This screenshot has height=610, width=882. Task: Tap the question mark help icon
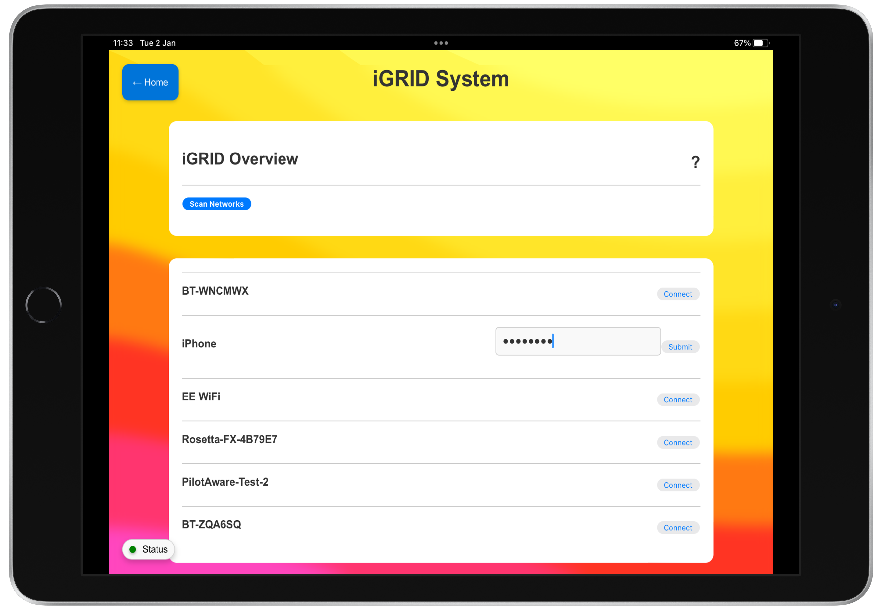pyautogui.click(x=695, y=162)
